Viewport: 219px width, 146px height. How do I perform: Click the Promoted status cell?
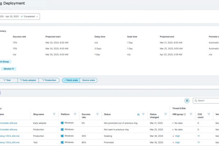point(109,142)
